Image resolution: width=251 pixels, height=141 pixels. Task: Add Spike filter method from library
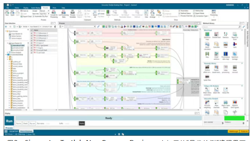[x=207, y=78]
